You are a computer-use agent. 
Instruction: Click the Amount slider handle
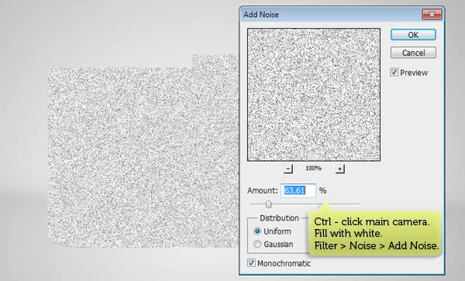click(268, 204)
